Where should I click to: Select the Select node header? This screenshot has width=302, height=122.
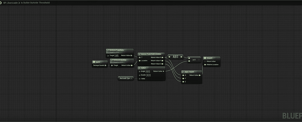pyautogui.click(x=151, y=68)
